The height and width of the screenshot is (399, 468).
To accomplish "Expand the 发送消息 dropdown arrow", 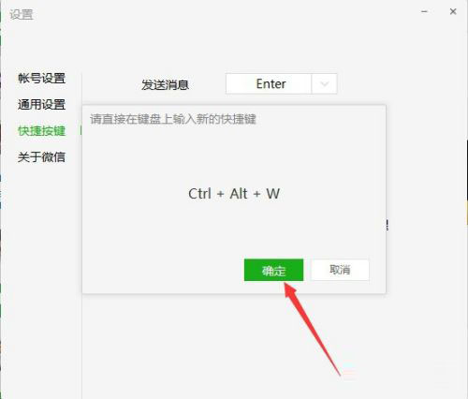I will 325,83.
